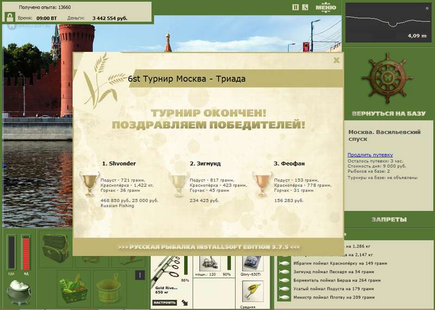Click the ЕДА food level bar
Viewport: 435px width, 310px height.
click(11, 252)
